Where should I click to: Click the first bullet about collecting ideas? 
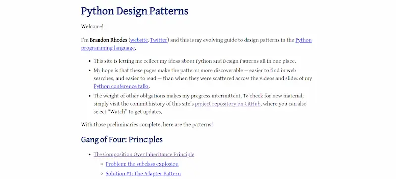[x=194, y=61]
